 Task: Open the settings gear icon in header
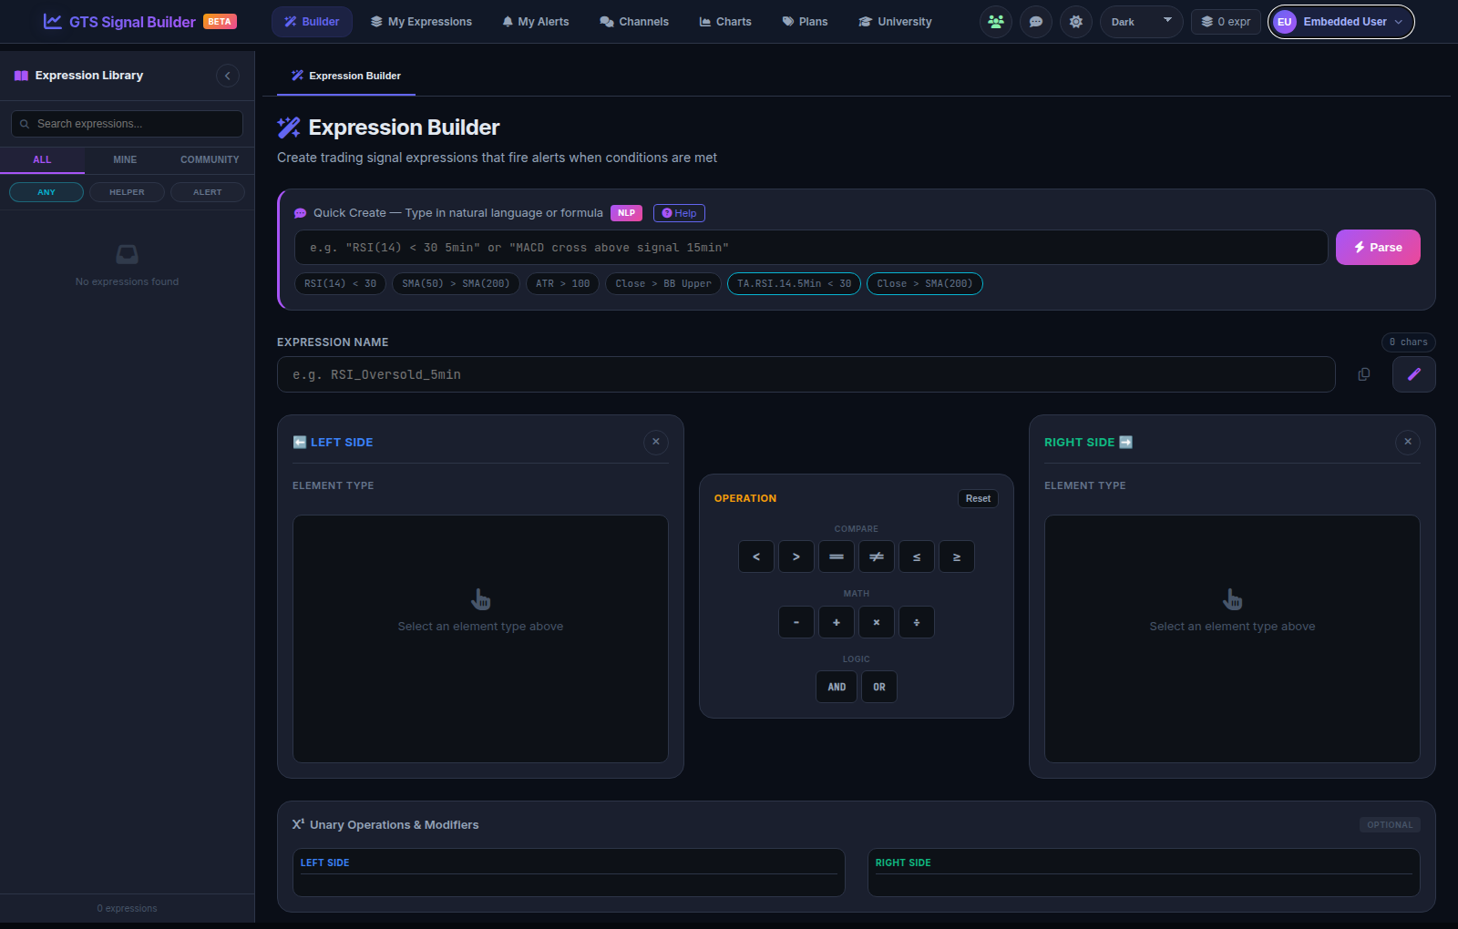click(x=1076, y=22)
